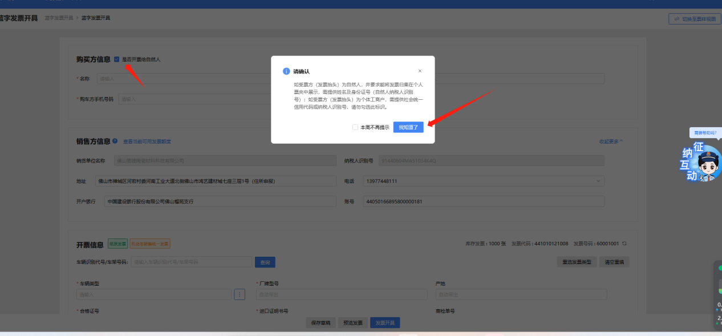This screenshot has width=722, height=336.
Task: Click the blue info icon in dialog title
Action: 286,71
